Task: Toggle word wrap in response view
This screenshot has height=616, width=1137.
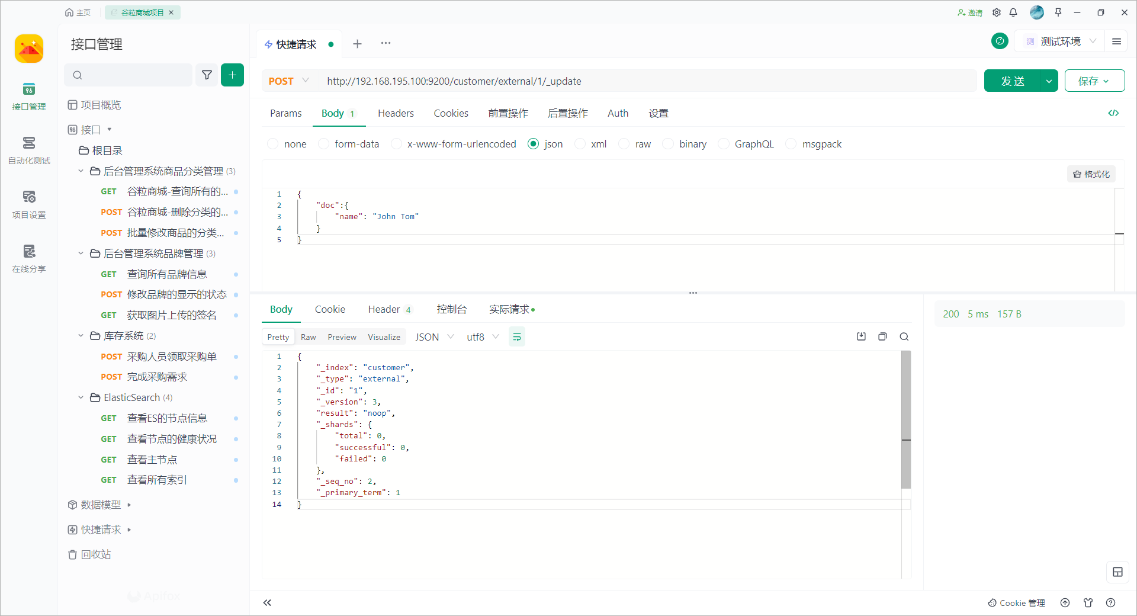Action: point(516,337)
